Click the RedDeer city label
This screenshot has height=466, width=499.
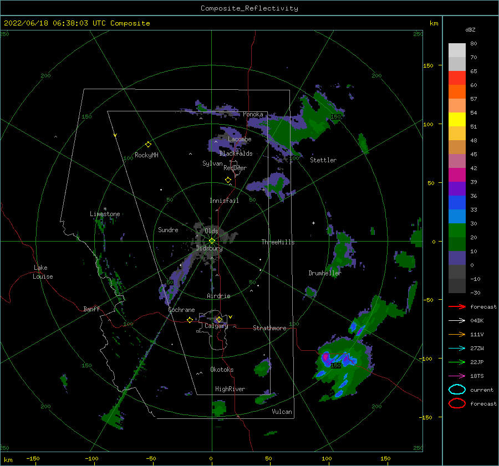(x=235, y=168)
